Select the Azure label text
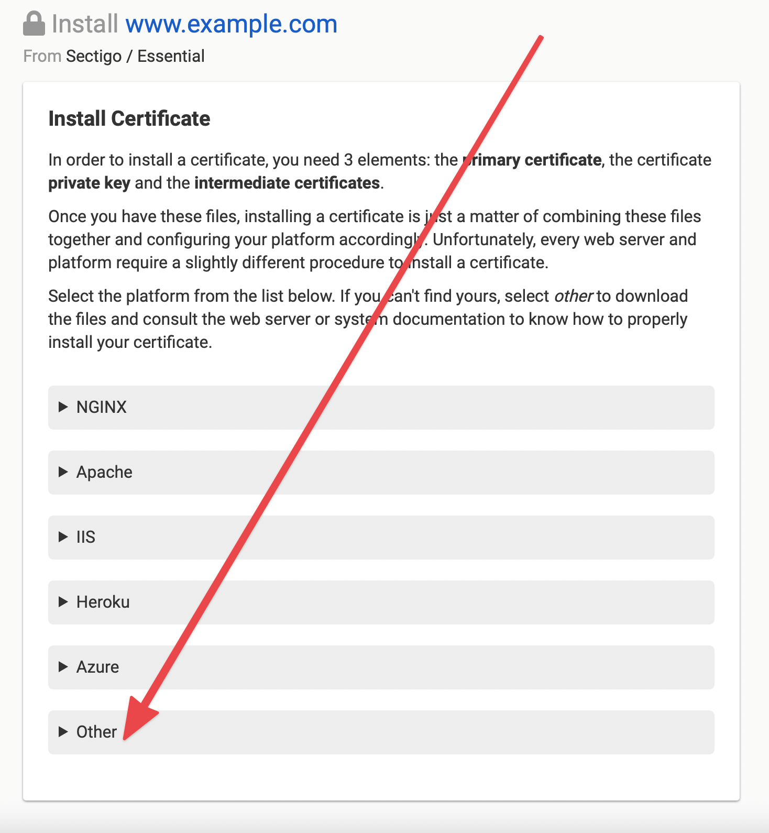769x833 pixels. coord(98,667)
